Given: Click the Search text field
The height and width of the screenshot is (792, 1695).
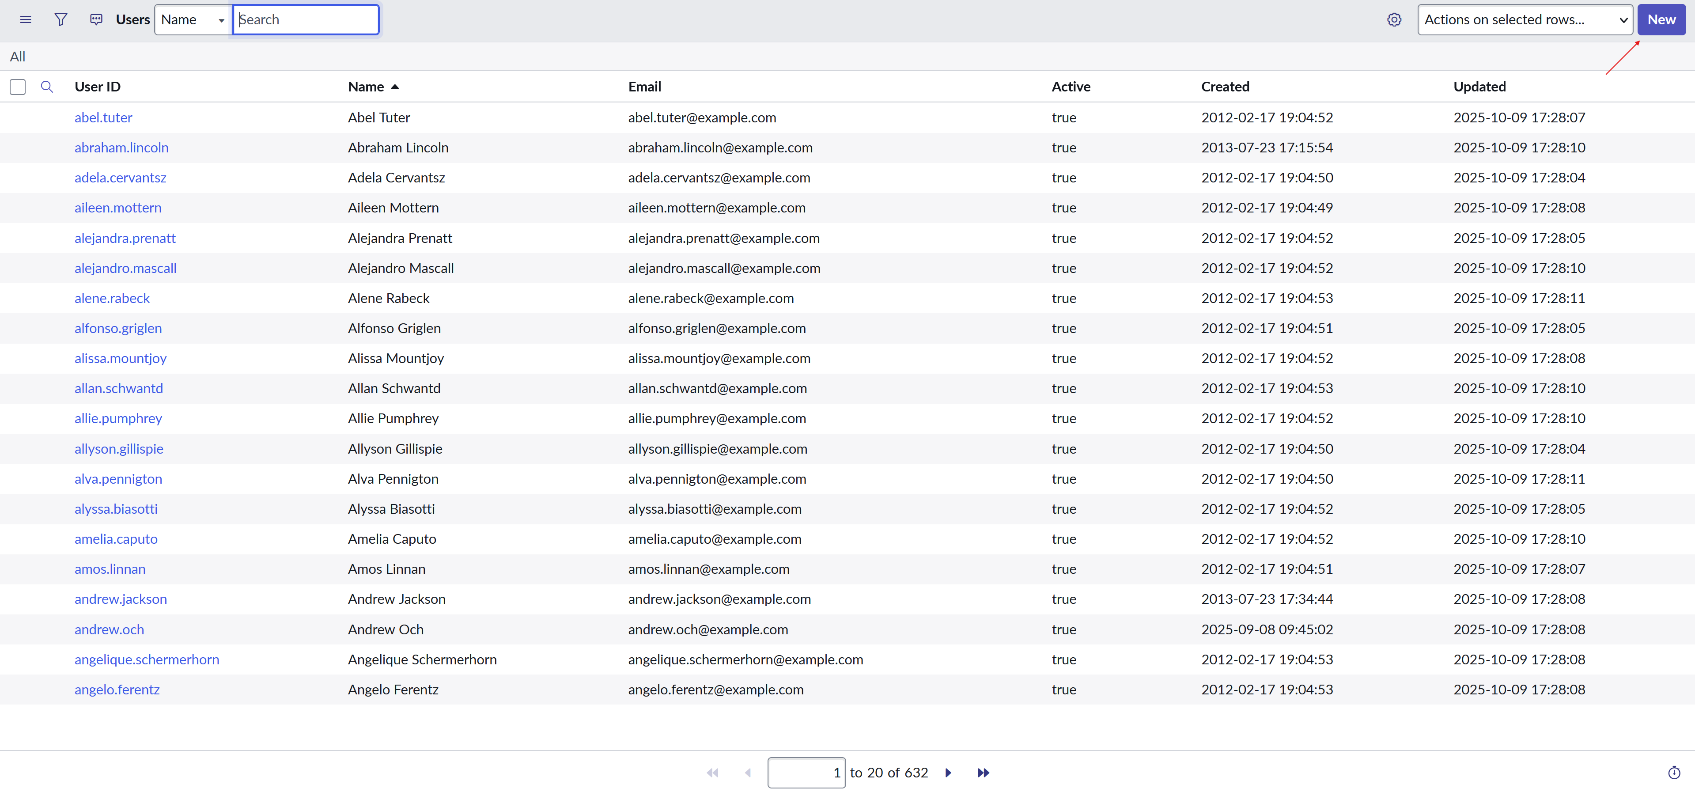Looking at the screenshot, I should [306, 20].
